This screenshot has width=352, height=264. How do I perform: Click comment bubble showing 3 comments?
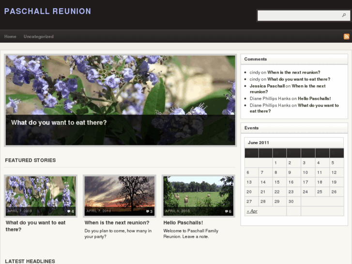148,211
